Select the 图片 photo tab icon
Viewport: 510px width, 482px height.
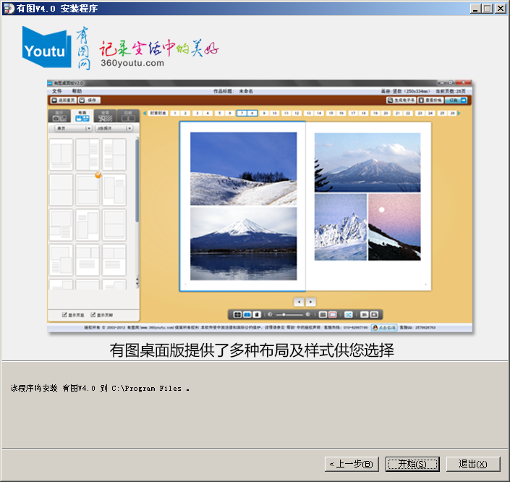point(59,116)
